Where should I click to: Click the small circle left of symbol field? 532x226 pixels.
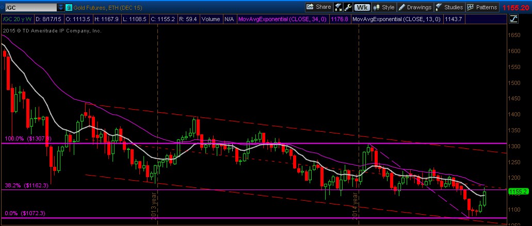tap(2, 7)
